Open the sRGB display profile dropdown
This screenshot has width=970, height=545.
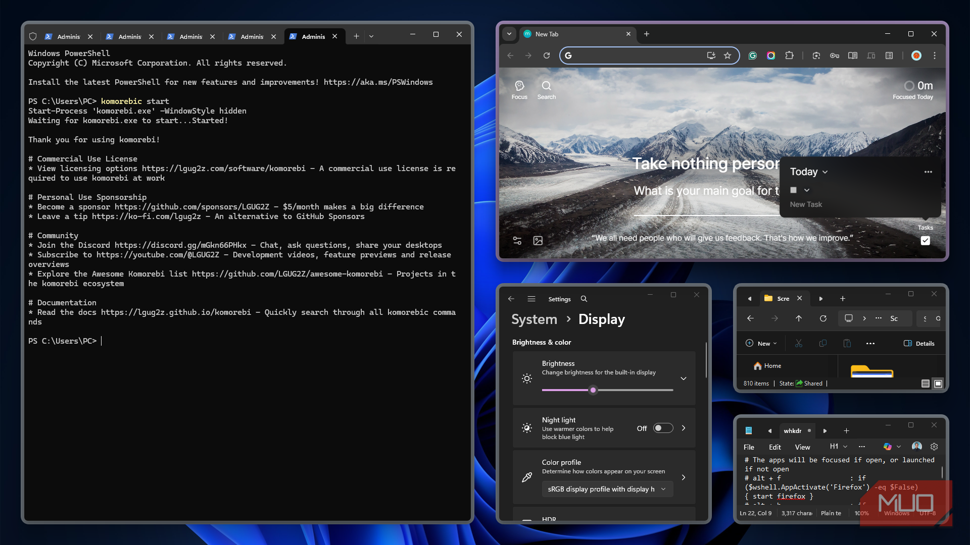608,489
